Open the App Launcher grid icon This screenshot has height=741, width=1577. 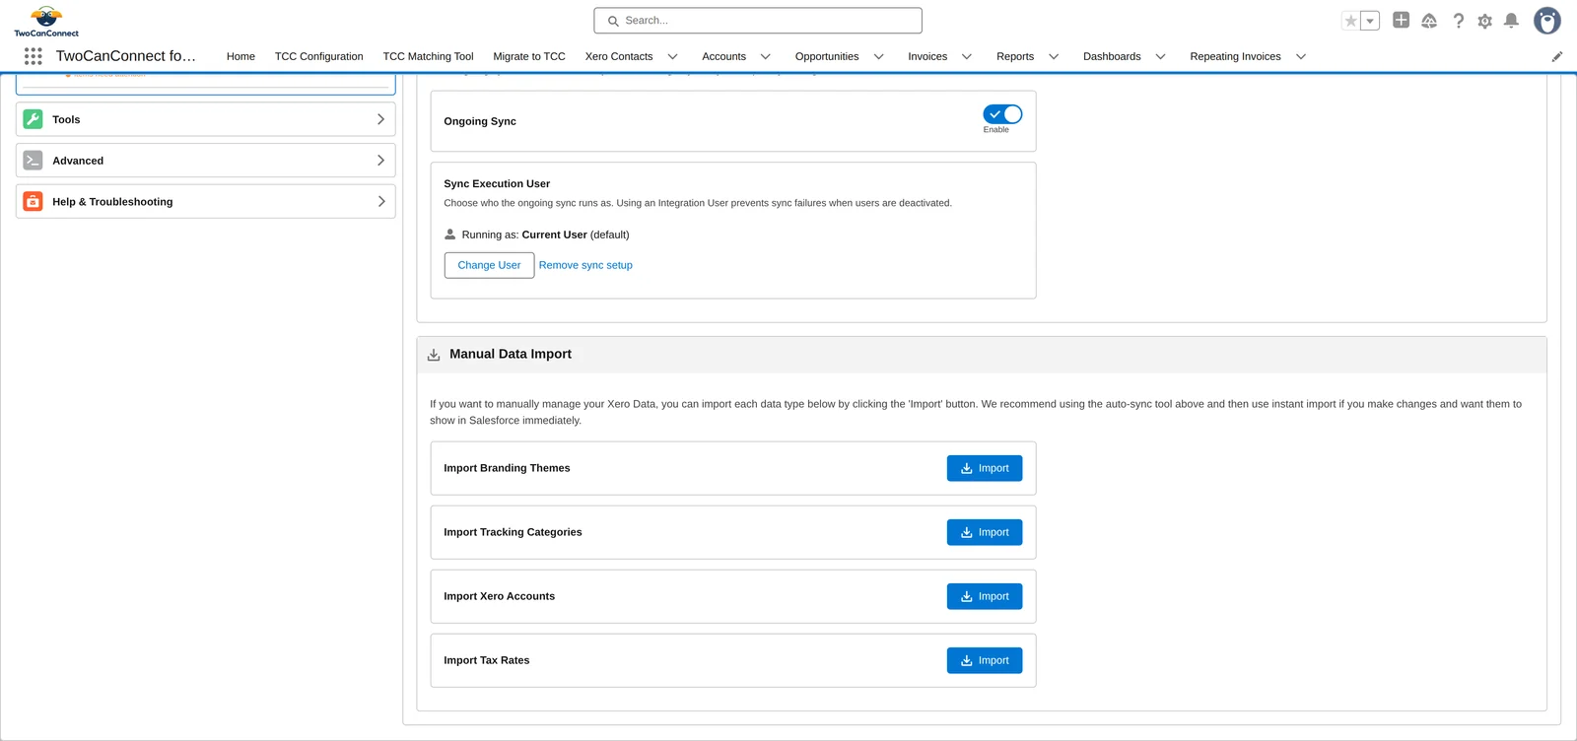coord(34,56)
